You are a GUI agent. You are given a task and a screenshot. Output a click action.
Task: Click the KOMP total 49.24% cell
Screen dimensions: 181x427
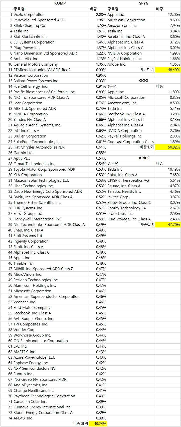[98, 423]
